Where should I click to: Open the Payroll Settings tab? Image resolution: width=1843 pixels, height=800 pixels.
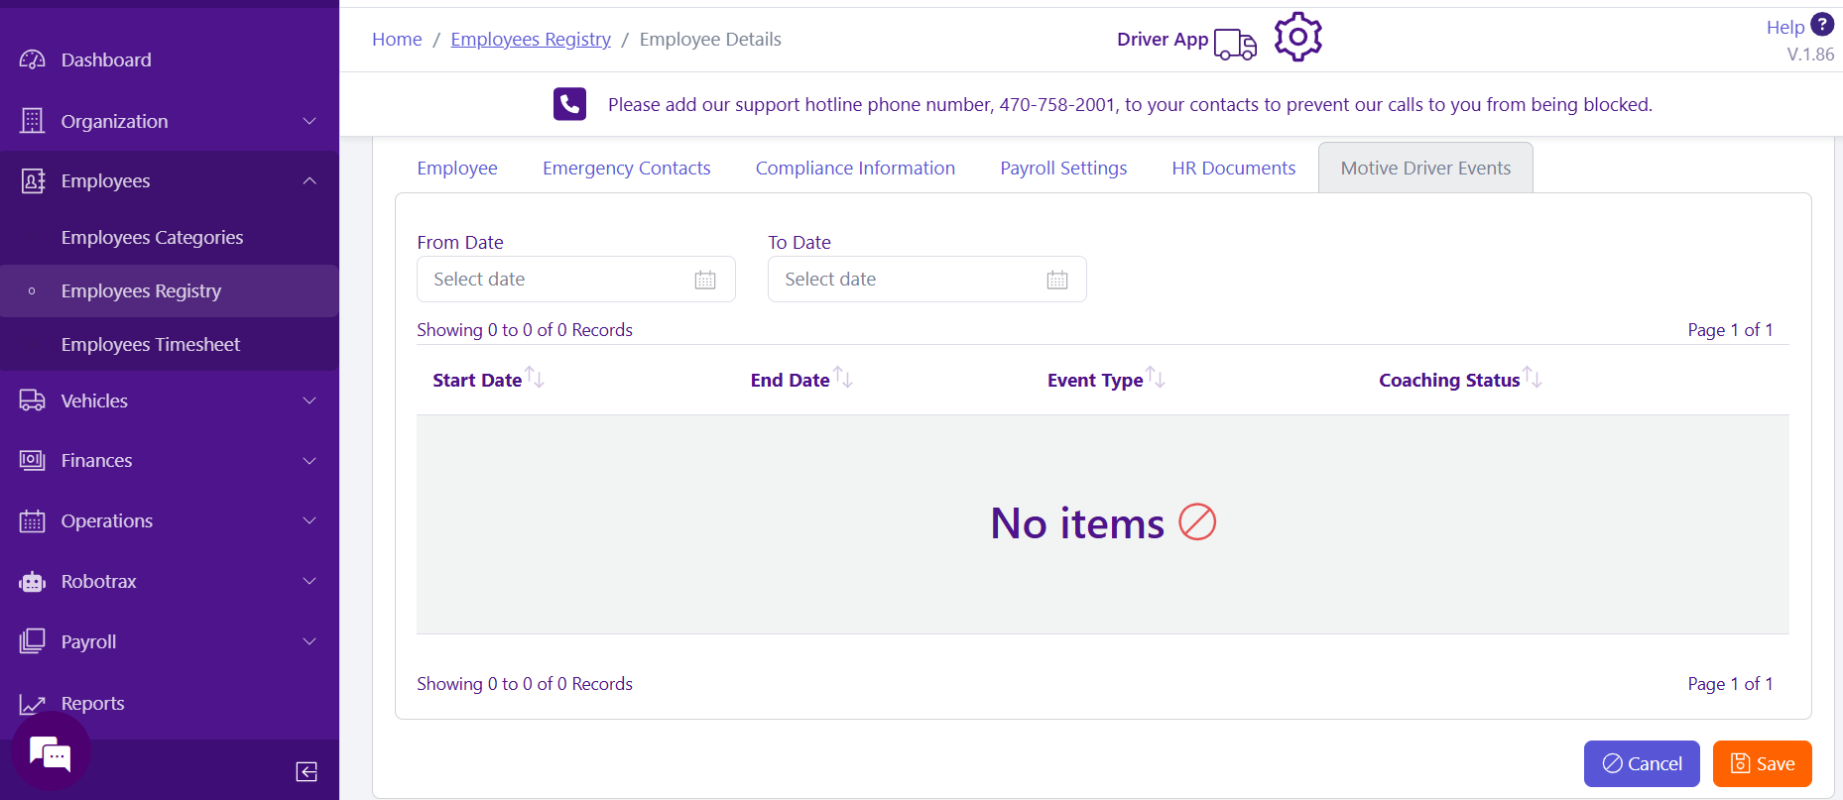pyautogui.click(x=1063, y=169)
